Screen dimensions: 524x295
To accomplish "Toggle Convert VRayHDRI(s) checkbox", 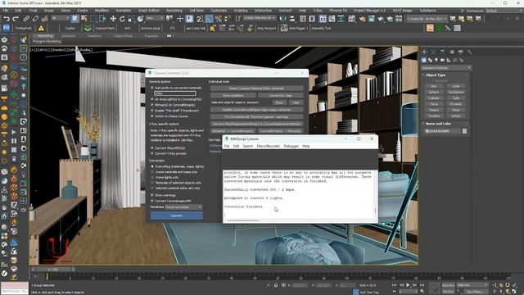I will coord(152,147).
